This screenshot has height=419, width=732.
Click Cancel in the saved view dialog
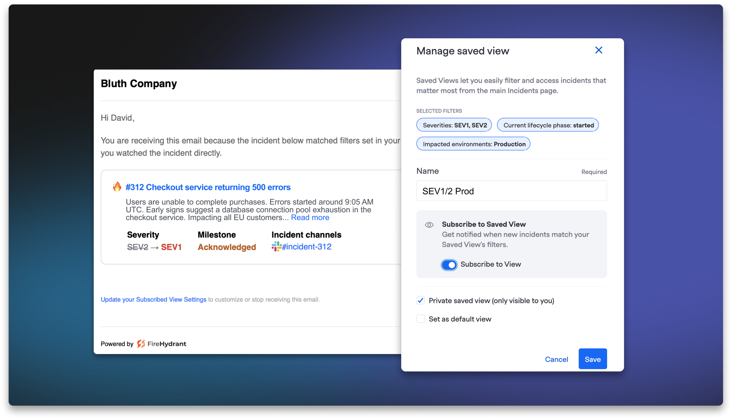(556, 359)
